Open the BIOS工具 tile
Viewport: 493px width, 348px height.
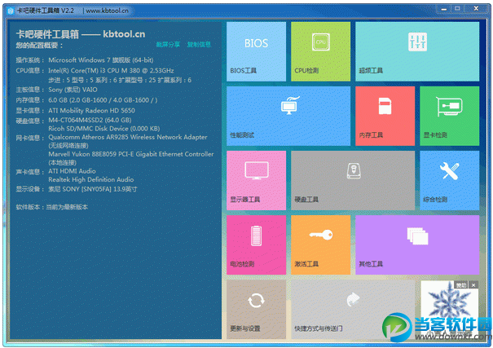click(256, 51)
